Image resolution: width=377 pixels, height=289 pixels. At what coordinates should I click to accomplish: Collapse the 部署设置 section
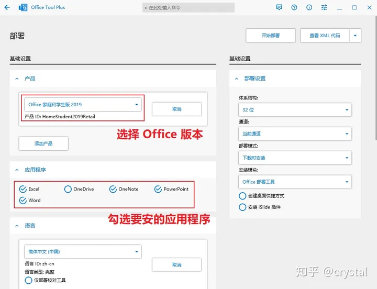237,79
